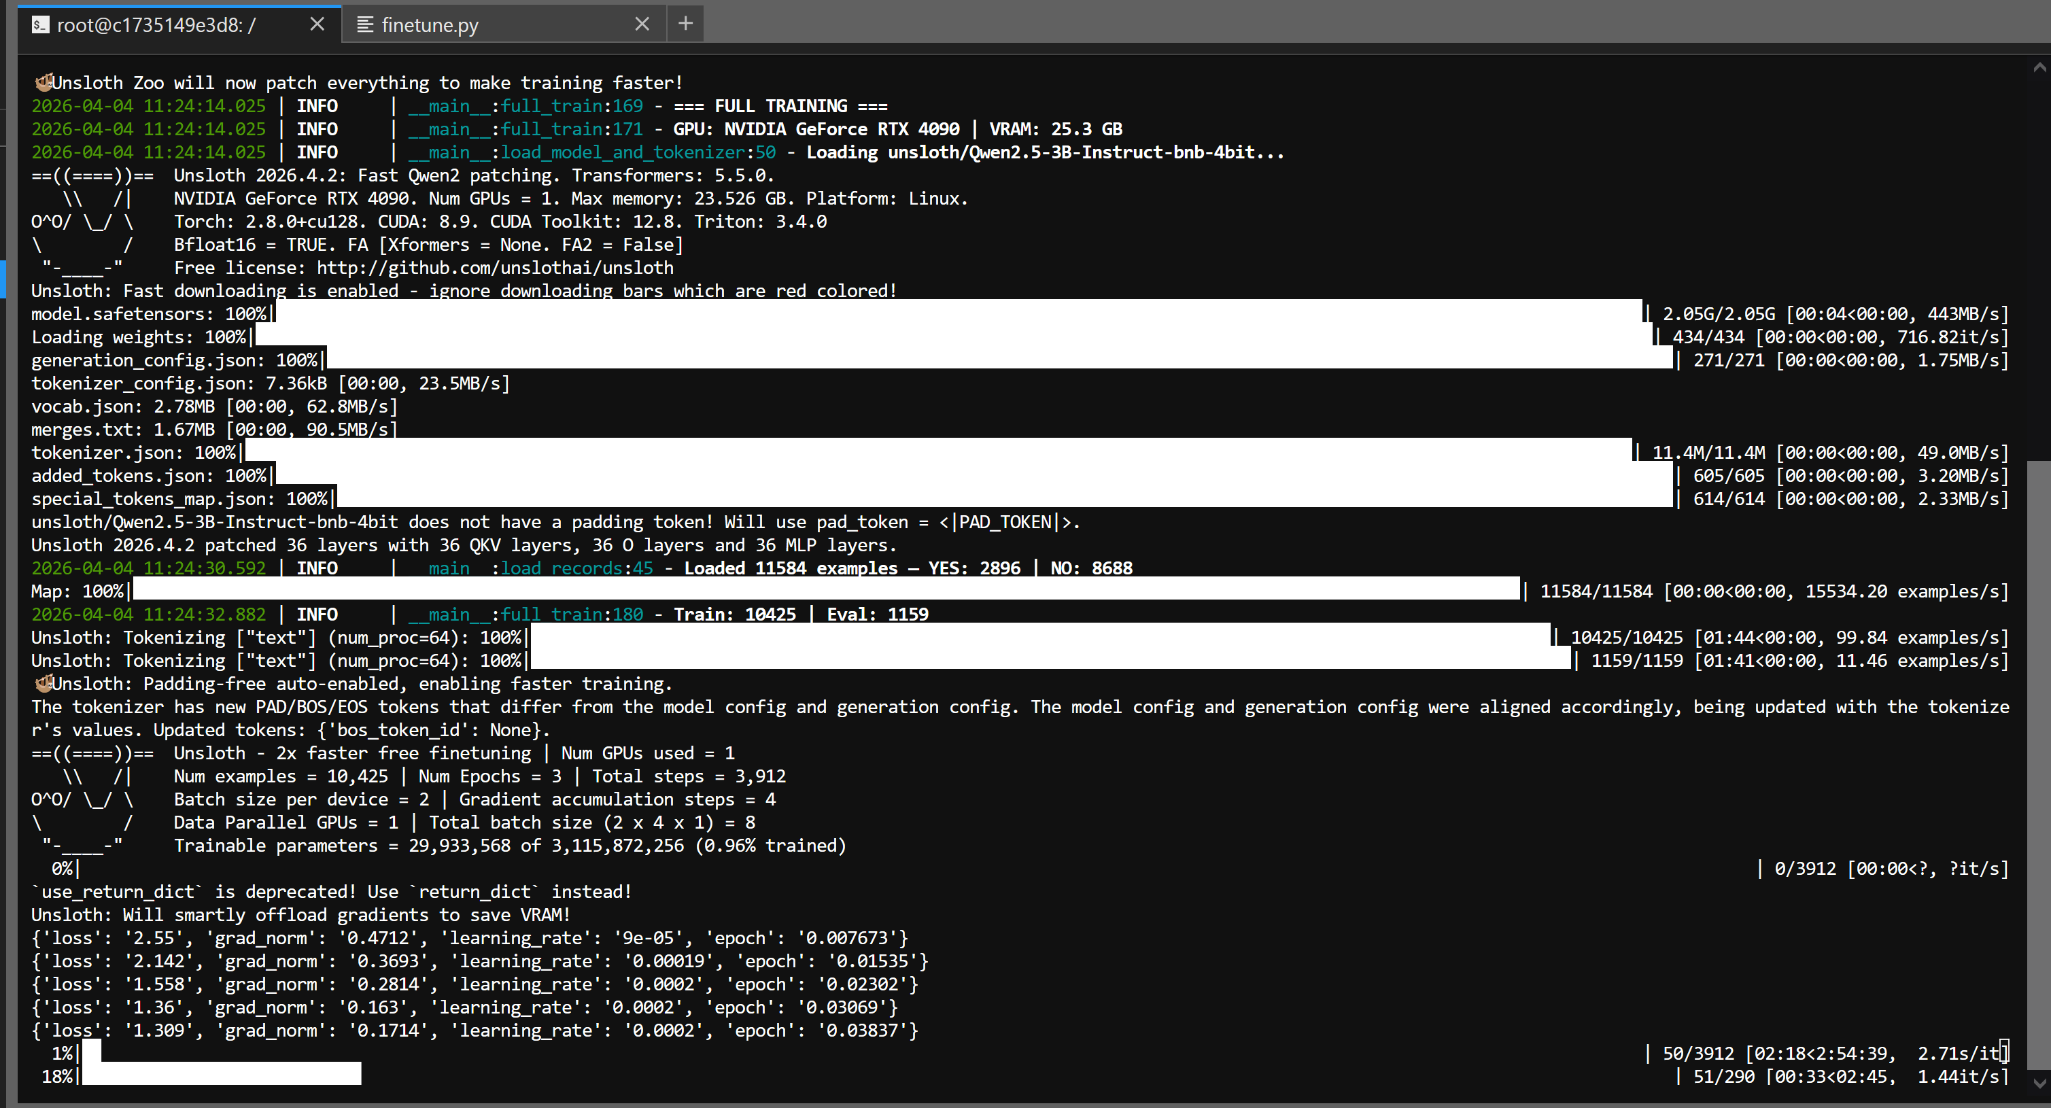Screen dimensions: 2051x1108
Task: Select the root@c1735149e3d8 terminal tab
Action: pos(156,24)
